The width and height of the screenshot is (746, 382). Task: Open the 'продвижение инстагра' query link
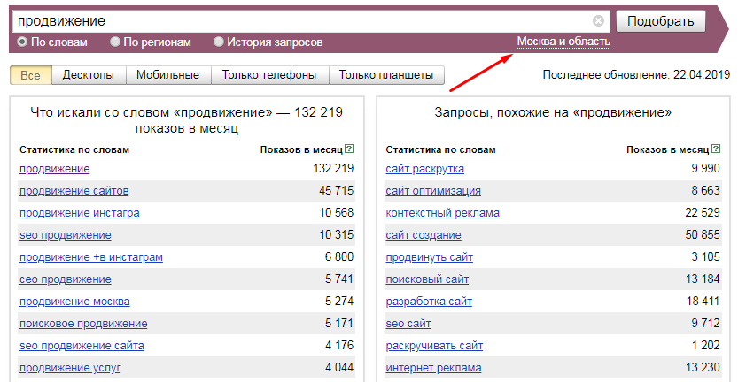[80, 213]
